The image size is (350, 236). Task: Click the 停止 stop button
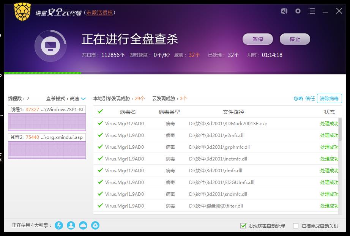295,39
